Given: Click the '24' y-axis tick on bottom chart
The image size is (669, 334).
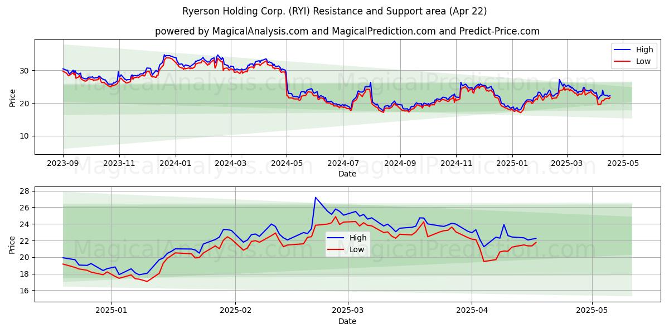Looking at the screenshot, I should point(25,224).
